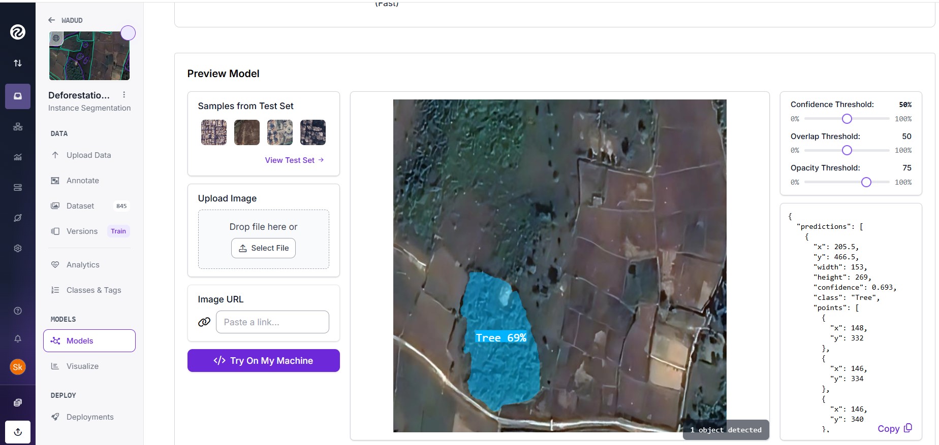Open the projects inbox sidebar icon
This screenshot has height=445, width=939.
point(18,96)
